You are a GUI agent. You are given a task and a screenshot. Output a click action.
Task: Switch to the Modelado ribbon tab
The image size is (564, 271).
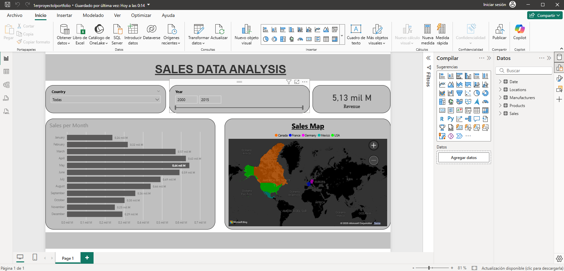pos(93,15)
